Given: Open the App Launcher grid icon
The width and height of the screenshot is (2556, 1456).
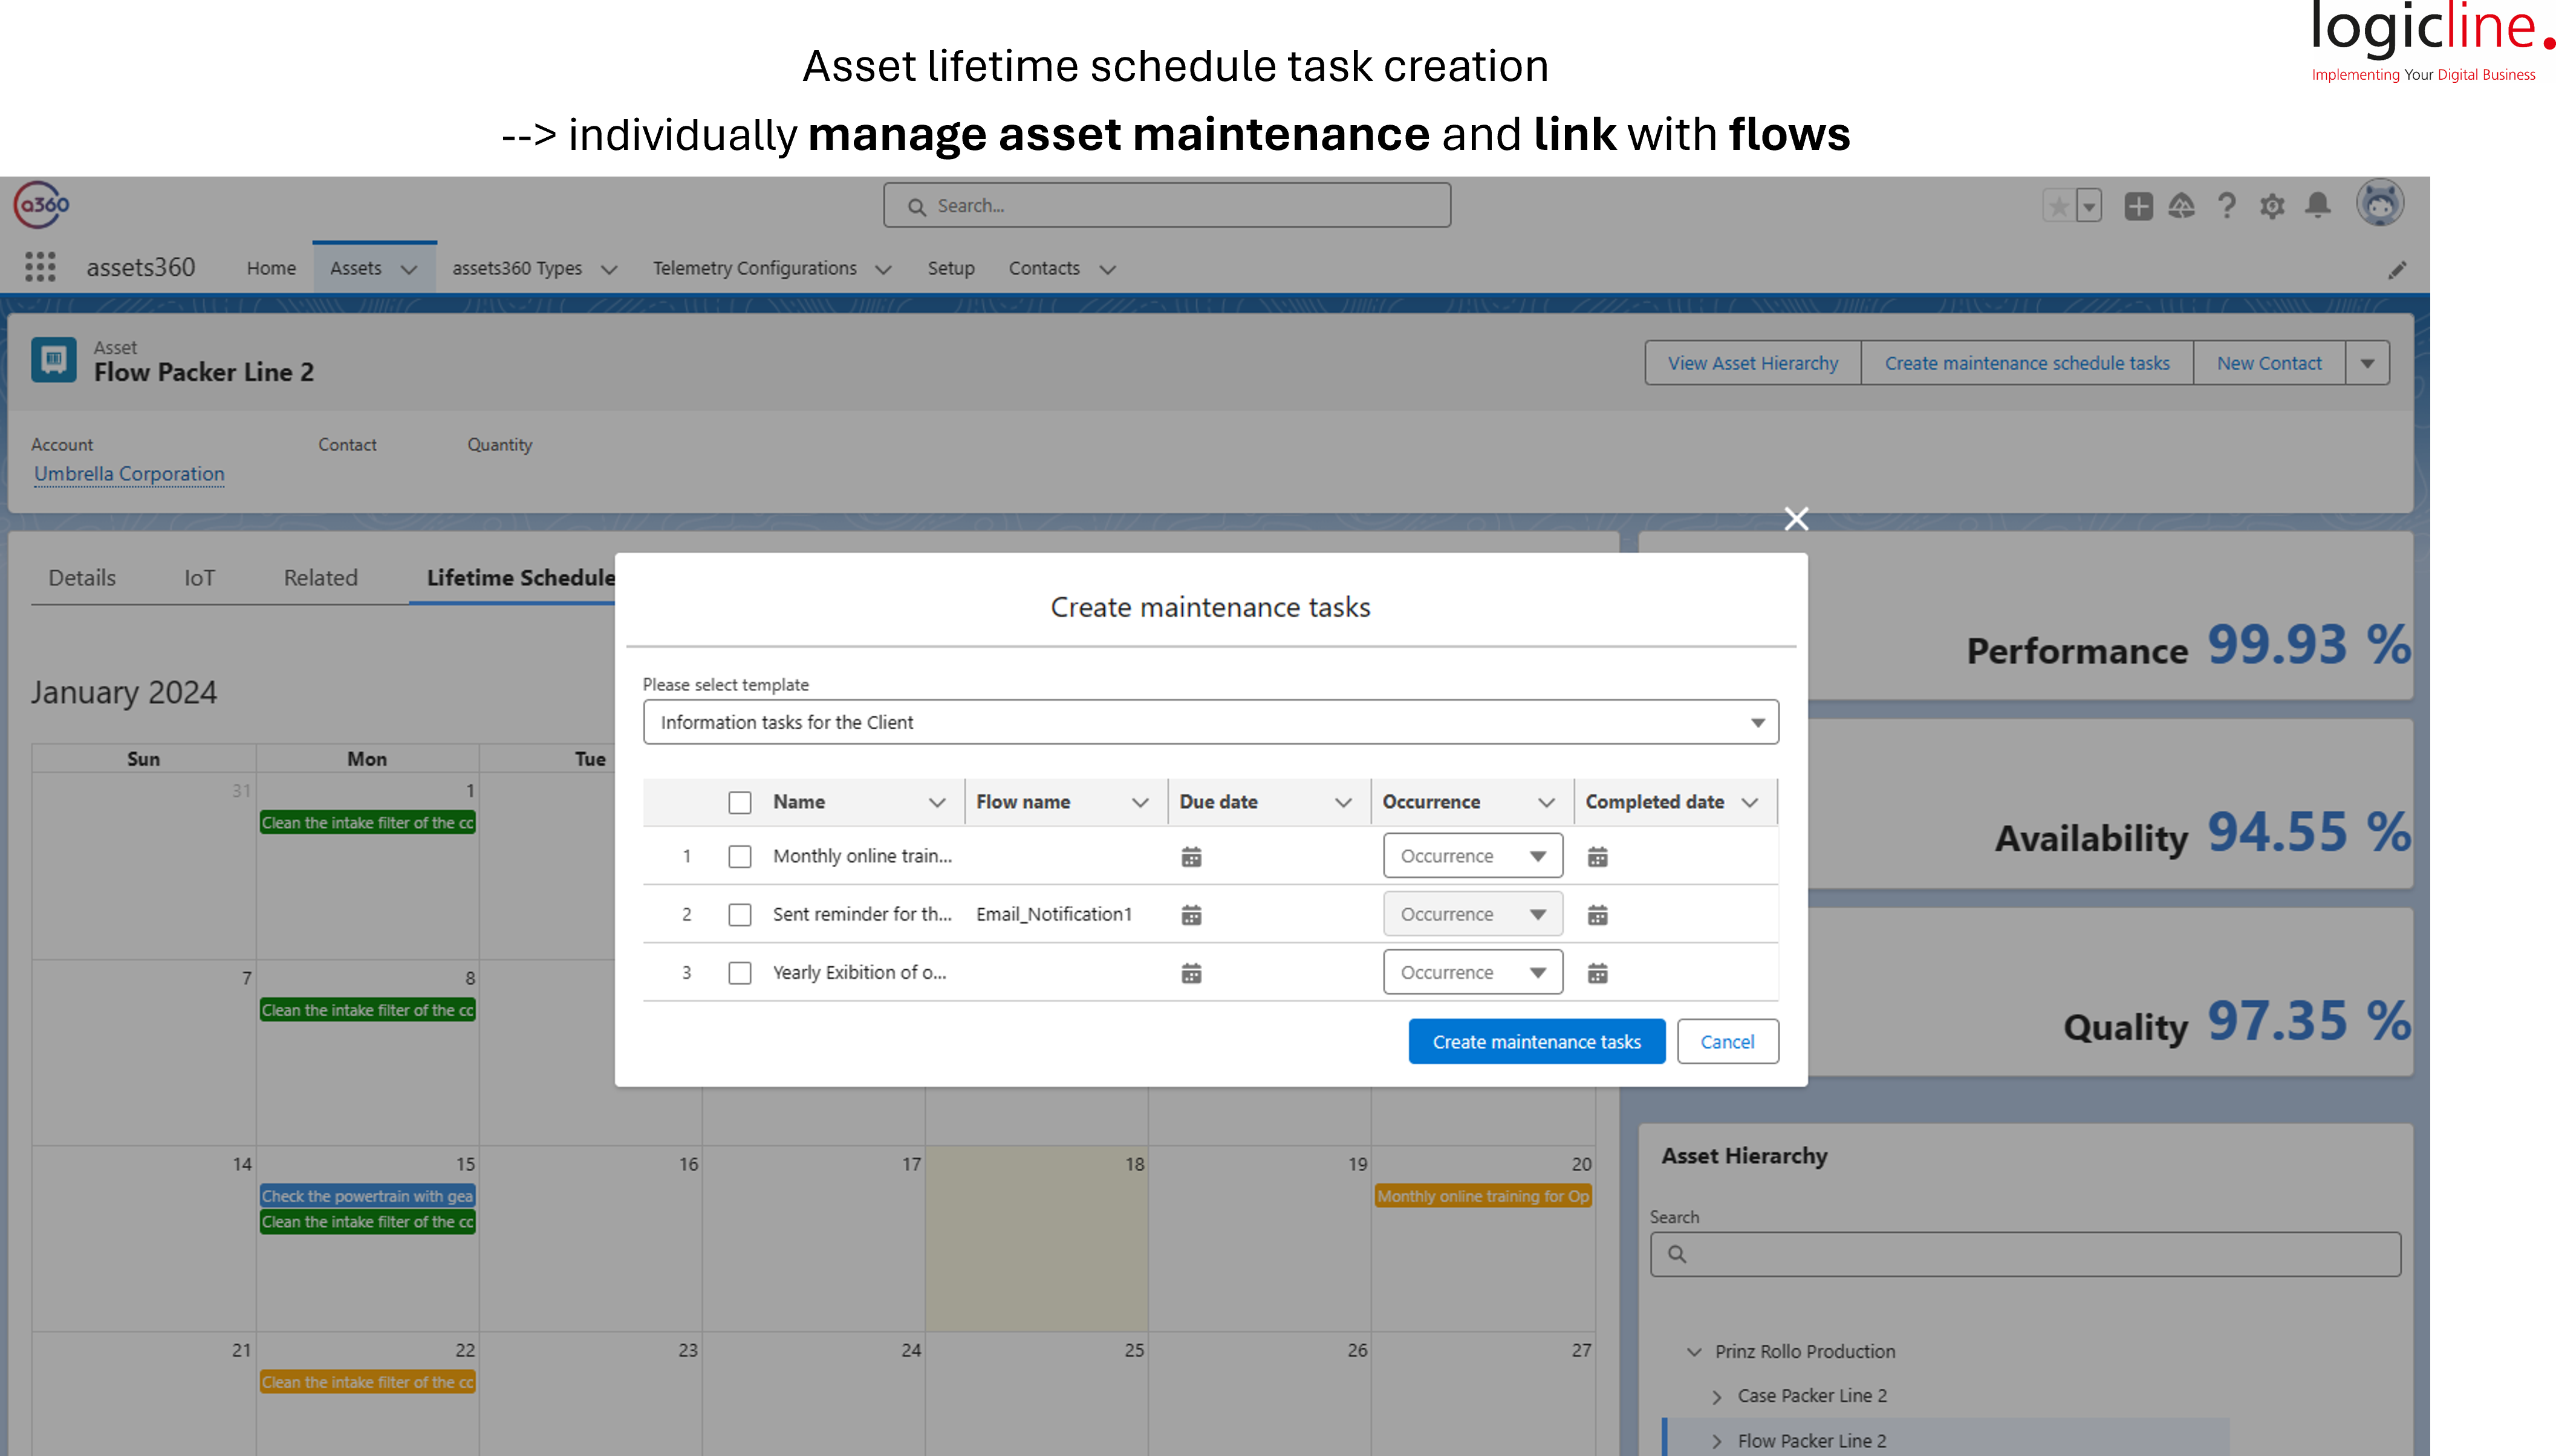Looking at the screenshot, I should point(40,267).
